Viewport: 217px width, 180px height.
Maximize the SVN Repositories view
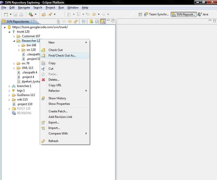[113, 21]
